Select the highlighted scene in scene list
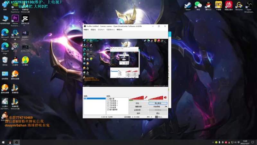 point(94,99)
